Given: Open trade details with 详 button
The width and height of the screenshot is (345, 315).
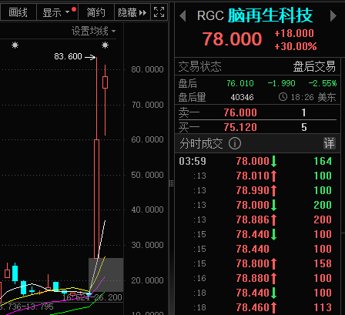Looking at the screenshot, I should 329,143.
